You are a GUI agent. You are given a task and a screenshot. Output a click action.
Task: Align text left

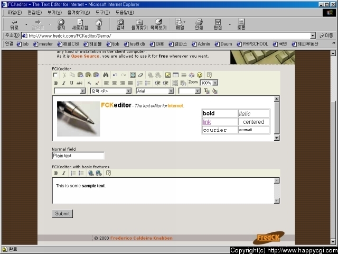tap(107, 83)
